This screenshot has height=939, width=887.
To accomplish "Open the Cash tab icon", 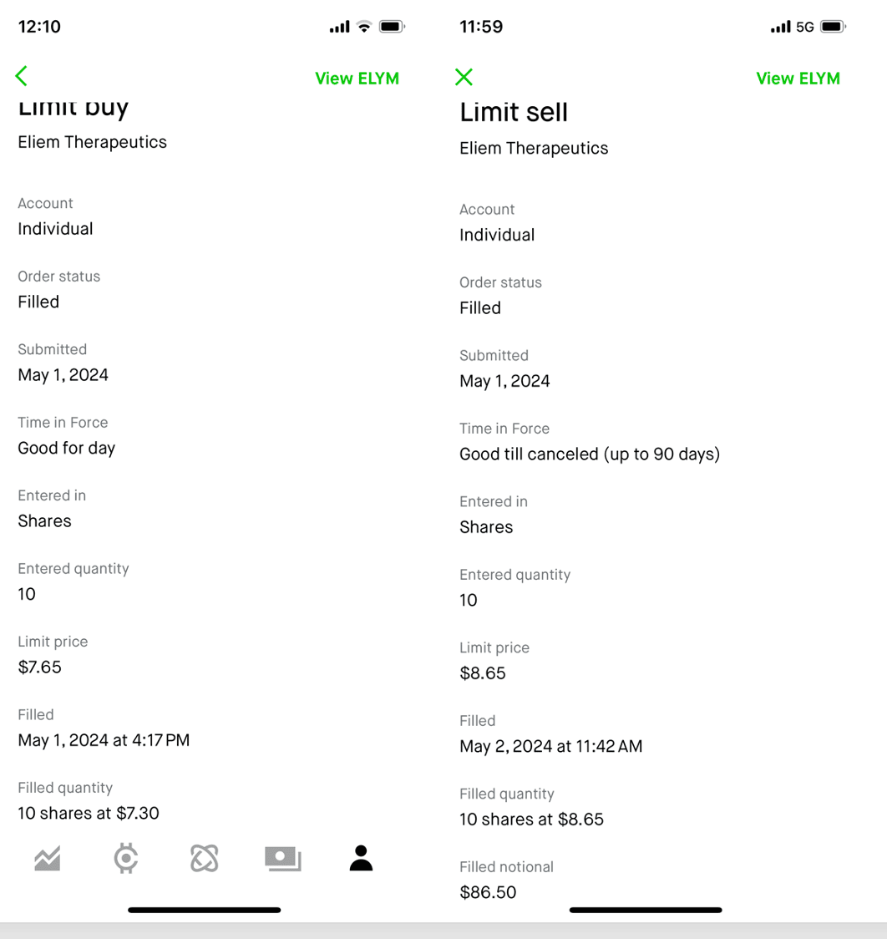I will [282, 858].
